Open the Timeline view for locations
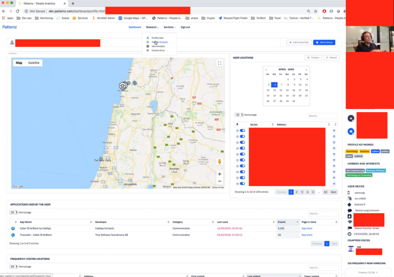 [x=313, y=58]
